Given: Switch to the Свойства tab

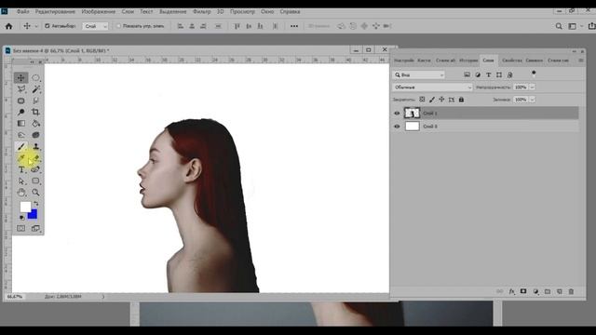Looking at the screenshot, I should click(512, 60).
